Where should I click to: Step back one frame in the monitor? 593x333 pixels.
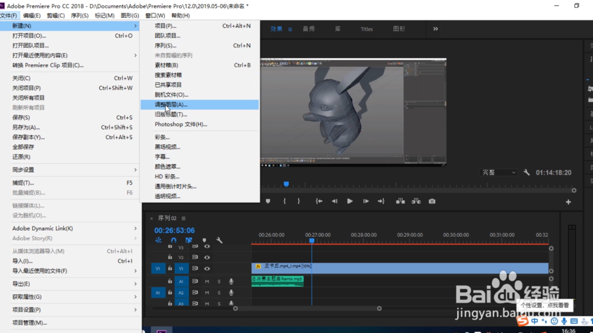(x=334, y=201)
